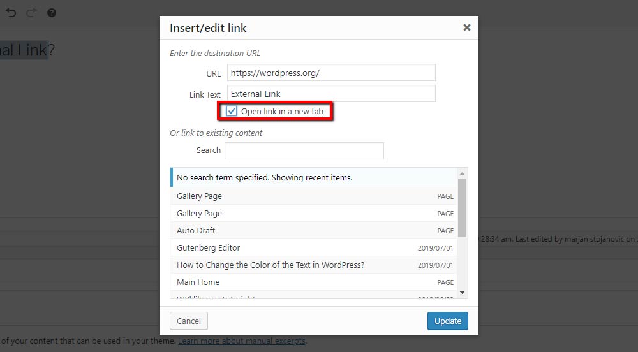Image resolution: width=638 pixels, height=352 pixels.
Task: Pick the Main Home page item
Action: click(314, 282)
